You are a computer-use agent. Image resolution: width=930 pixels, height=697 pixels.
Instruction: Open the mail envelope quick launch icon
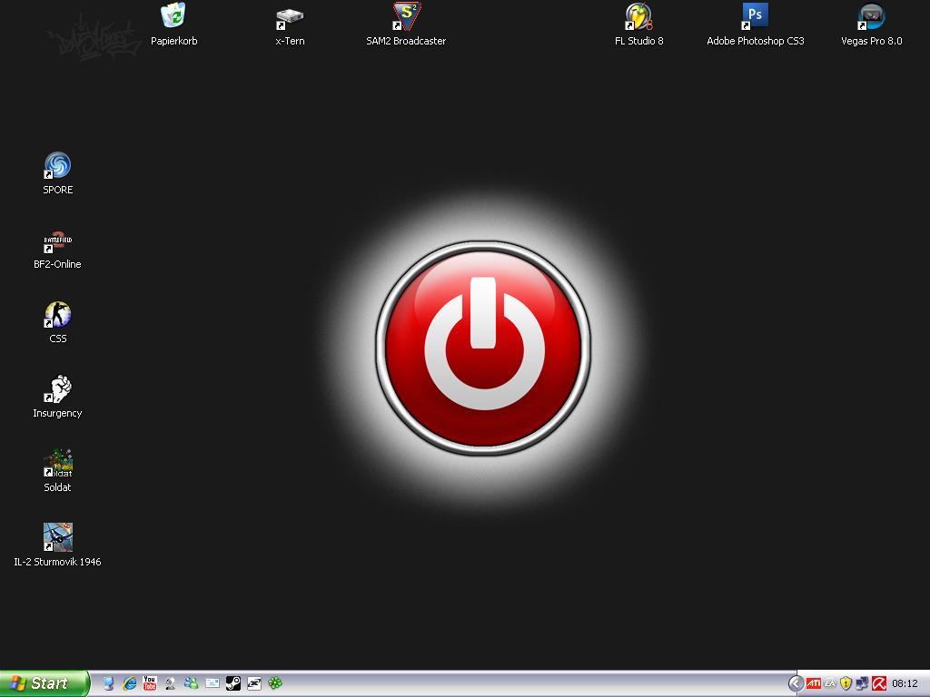(213, 683)
